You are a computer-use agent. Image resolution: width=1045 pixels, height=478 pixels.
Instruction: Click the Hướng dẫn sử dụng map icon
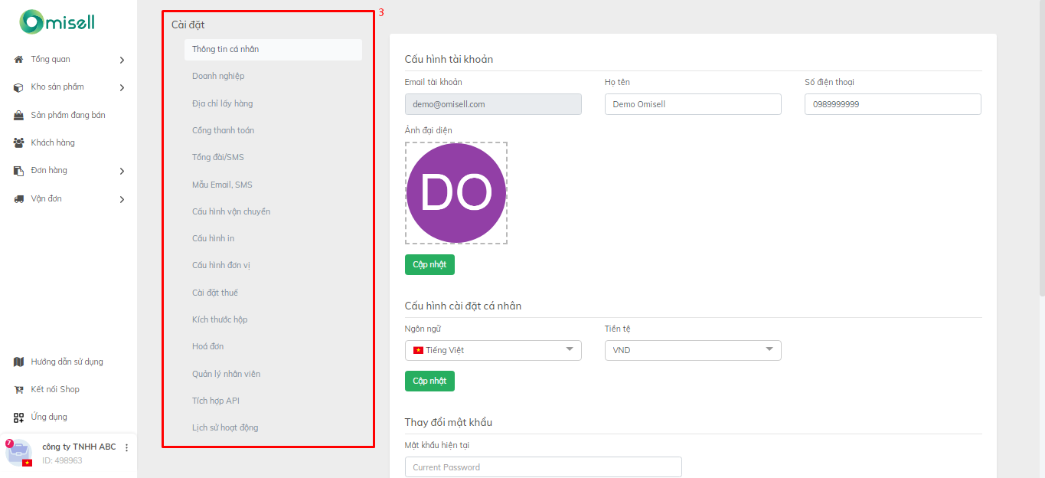click(18, 362)
